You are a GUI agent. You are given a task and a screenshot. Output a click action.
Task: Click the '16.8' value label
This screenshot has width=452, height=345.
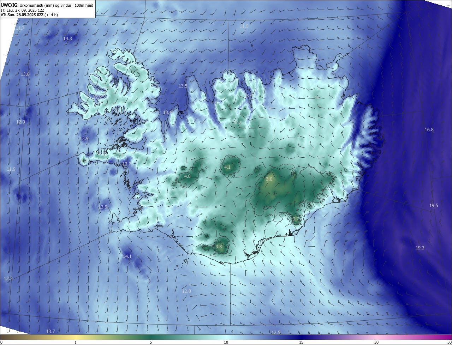coord(429,129)
